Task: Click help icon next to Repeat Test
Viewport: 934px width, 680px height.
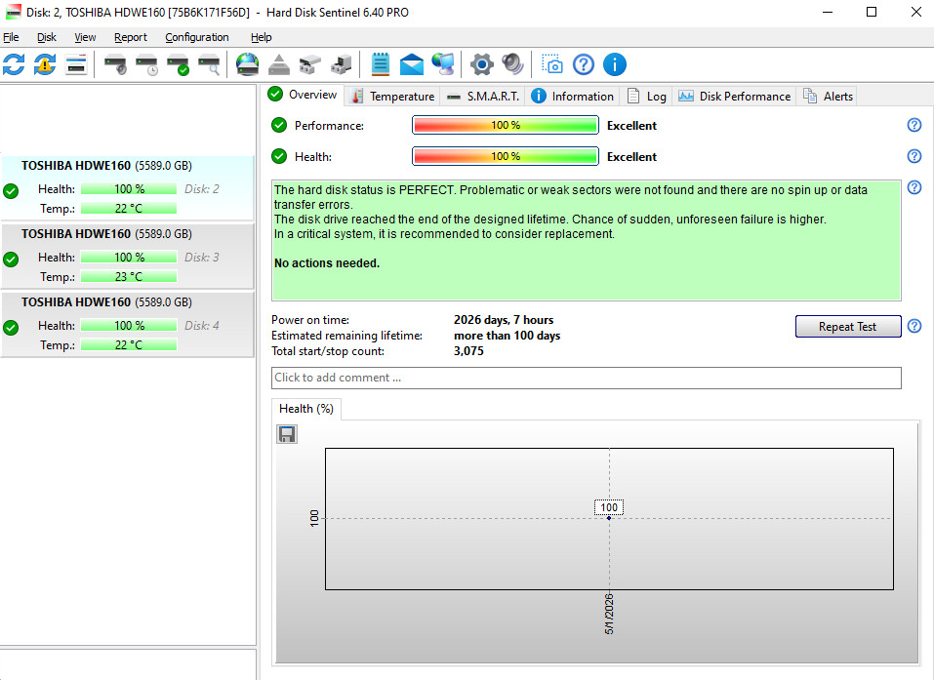Action: (x=914, y=326)
